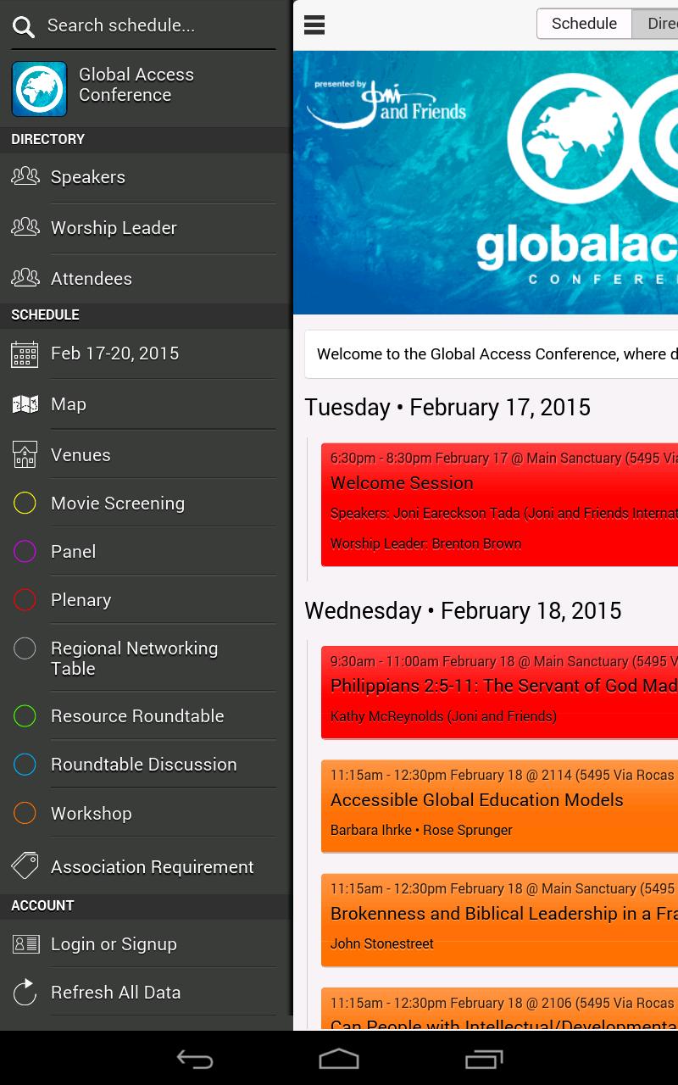This screenshot has height=1085, width=678.
Task: Select the Global Access Conference title
Action: point(136,85)
